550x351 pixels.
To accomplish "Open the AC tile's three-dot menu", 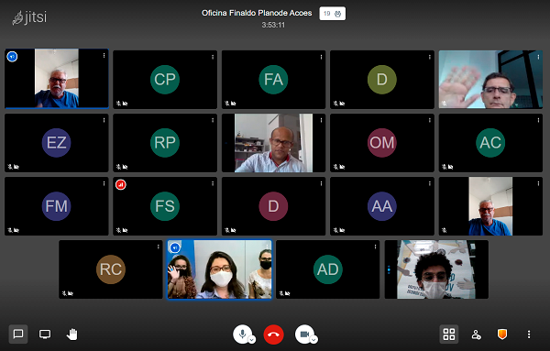I will (x=538, y=120).
